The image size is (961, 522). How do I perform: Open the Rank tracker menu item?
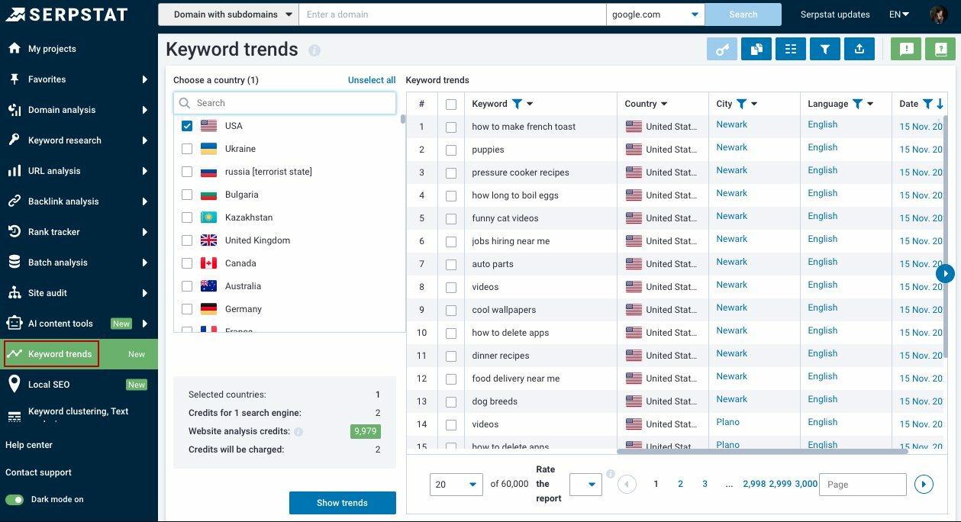click(x=79, y=232)
